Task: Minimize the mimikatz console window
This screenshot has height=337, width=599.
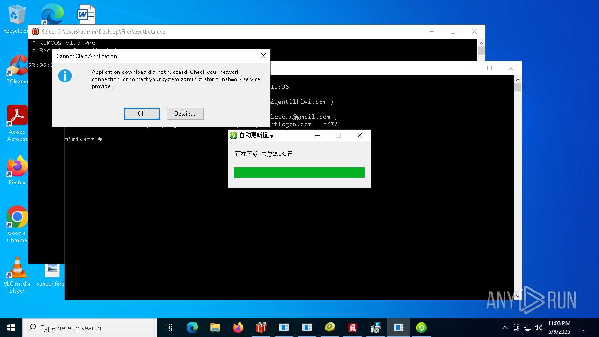Action: (x=468, y=68)
